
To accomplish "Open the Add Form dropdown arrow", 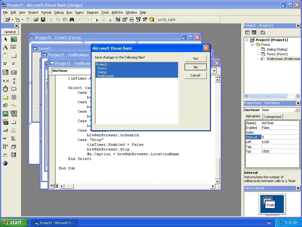I will (x=22, y=20).
